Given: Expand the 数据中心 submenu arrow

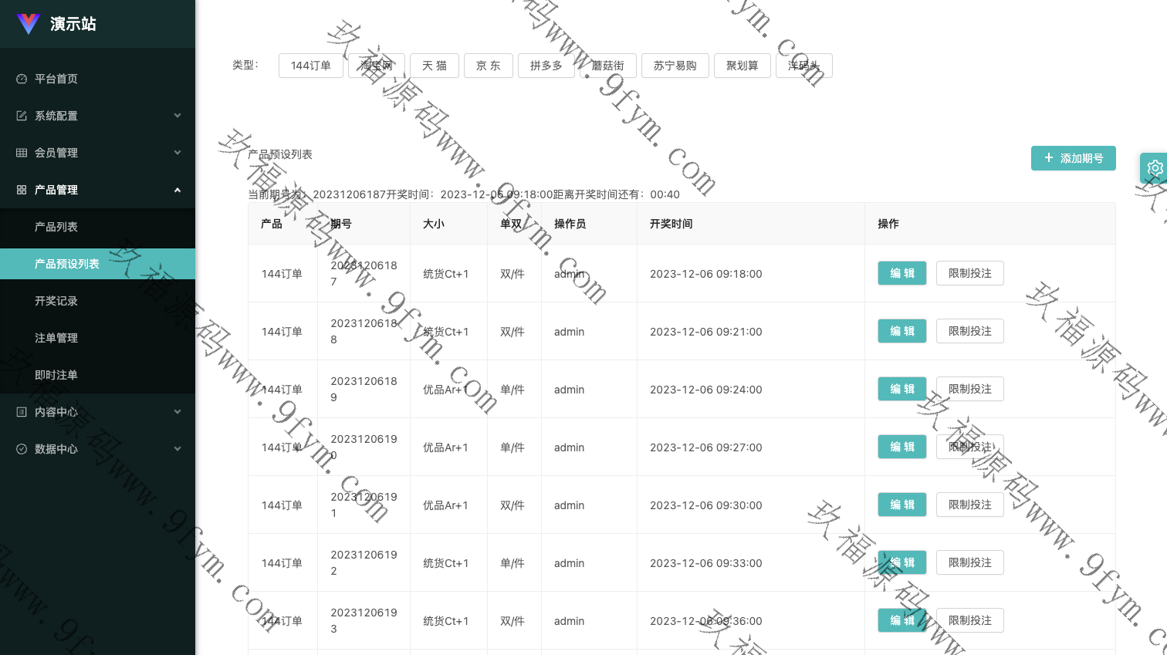Looking at the screenshot, I should [178, 449].
